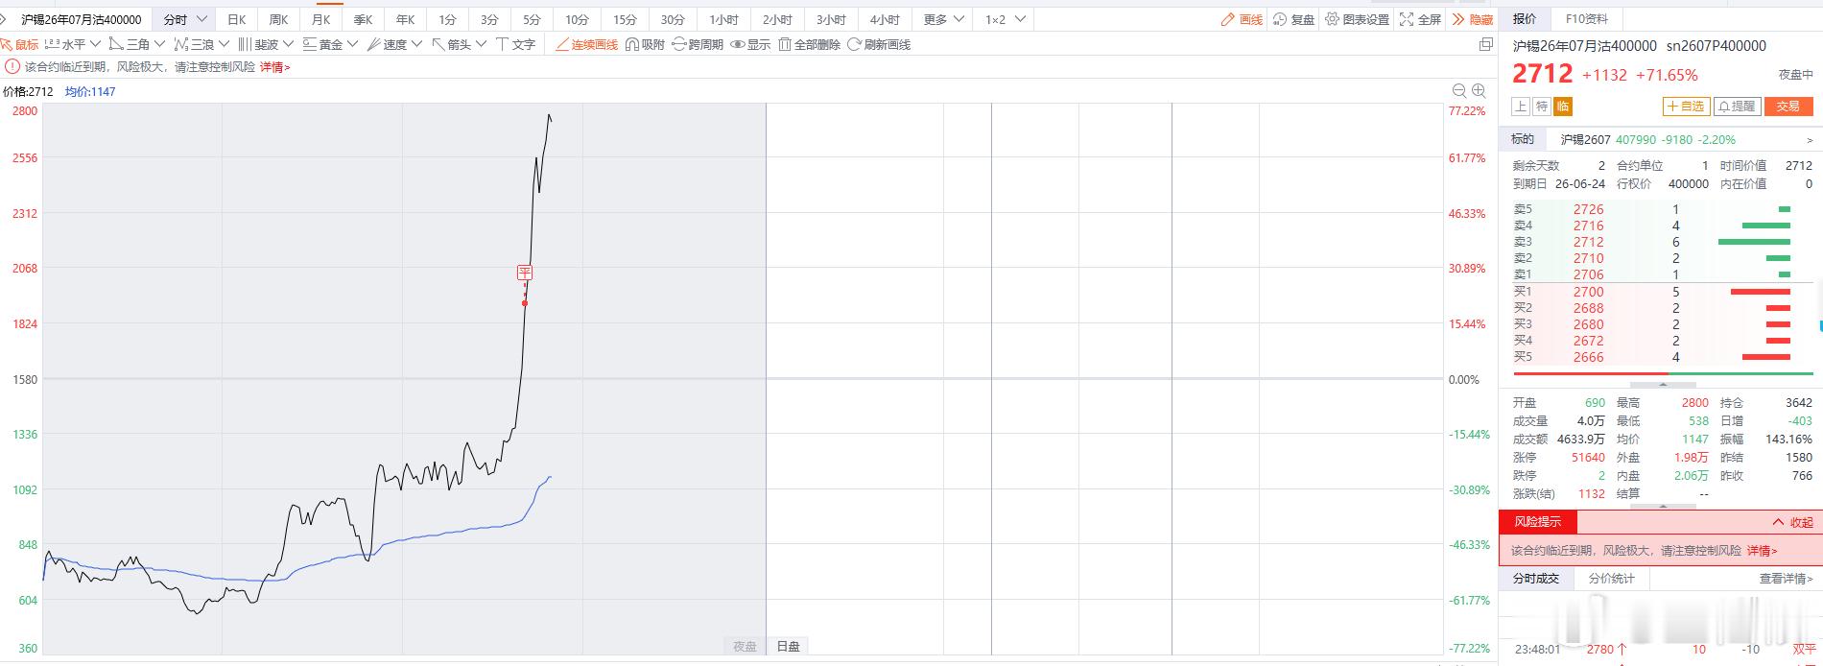Screen dimensions: 1823x666
Task: Select the 黄金 golden ratio tool
Action: (x=322, y=44)
